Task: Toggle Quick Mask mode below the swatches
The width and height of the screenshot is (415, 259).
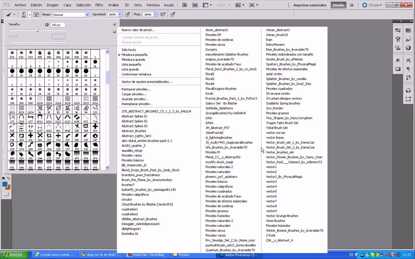Action: 6,194
